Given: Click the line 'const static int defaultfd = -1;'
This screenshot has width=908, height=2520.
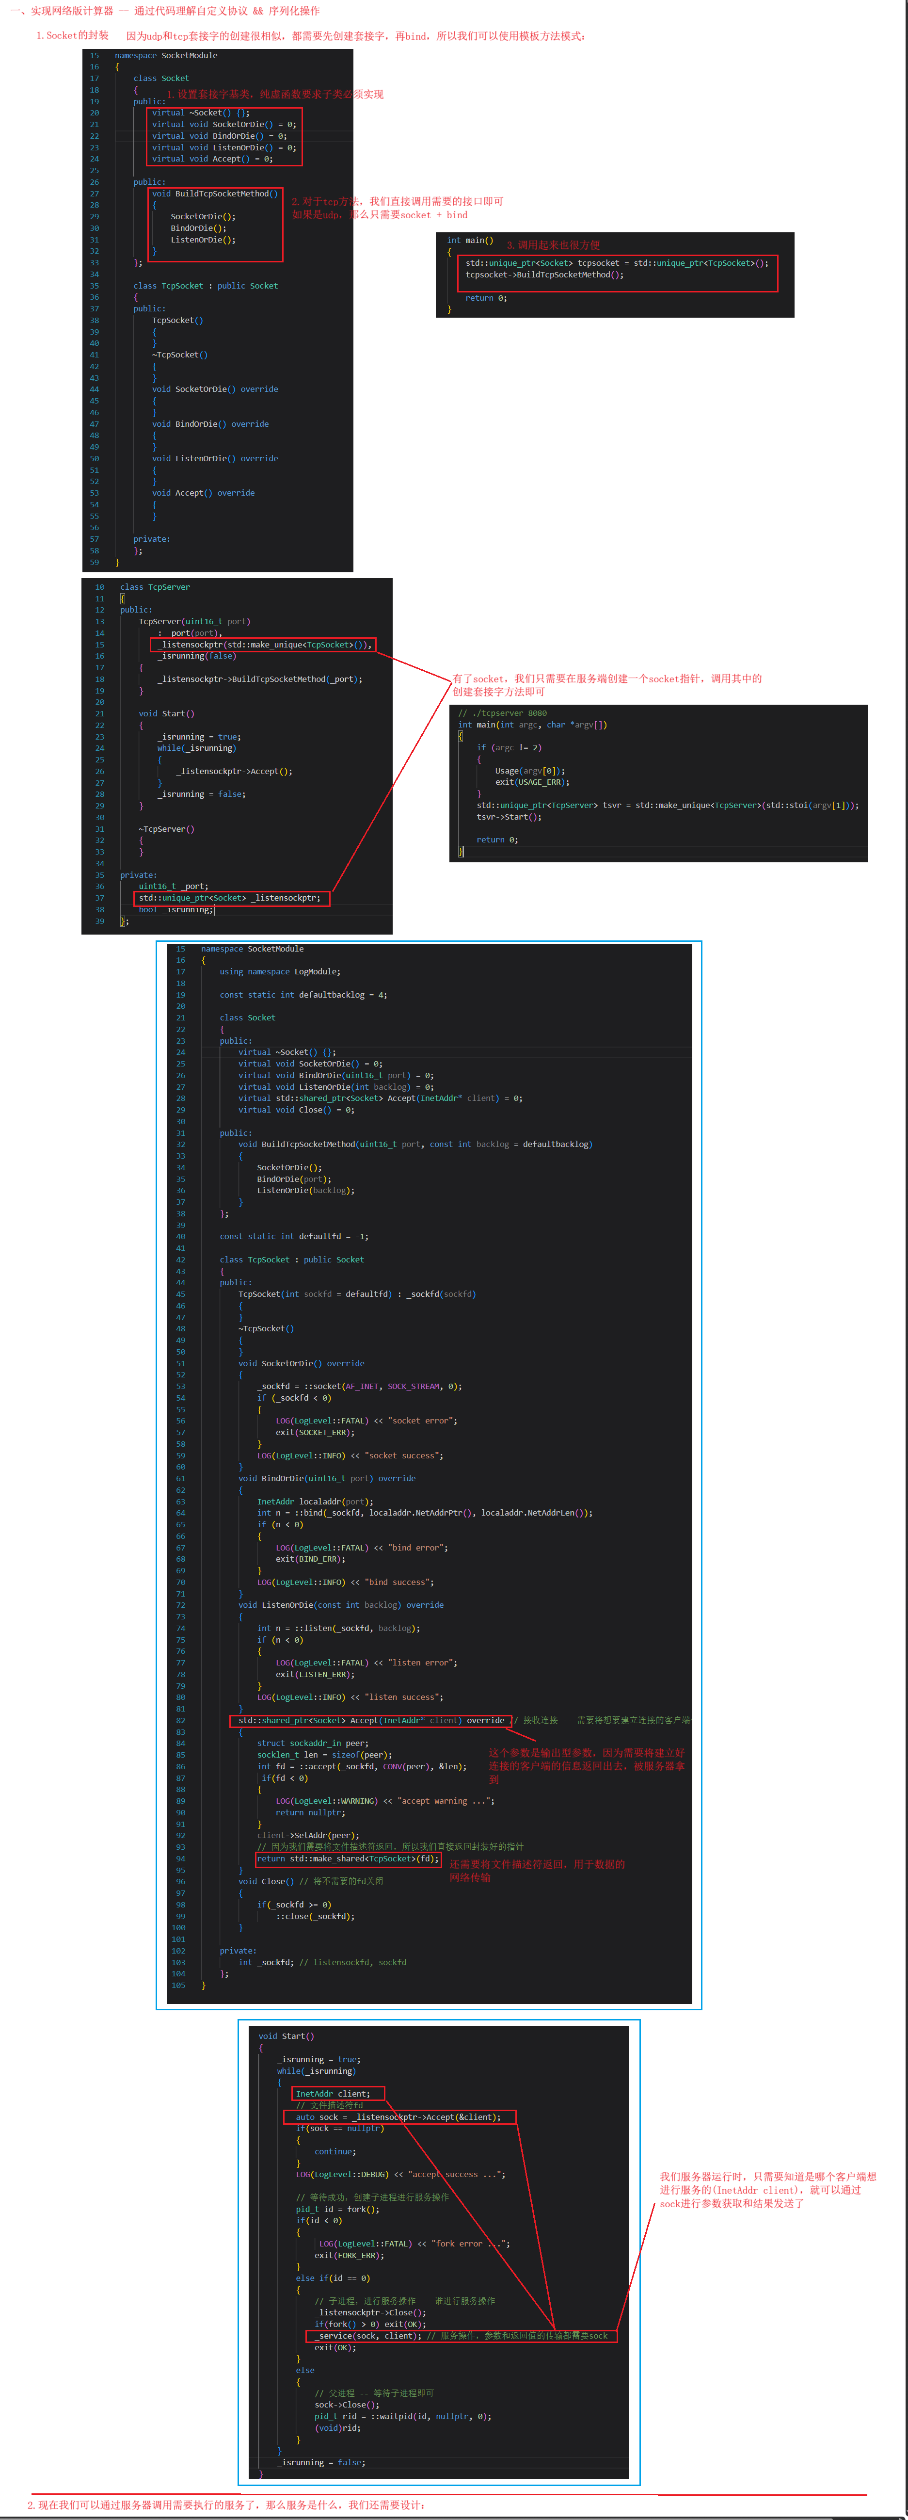Looking at the screenshot, I should pyautogui.click(x=294, y=1237).
